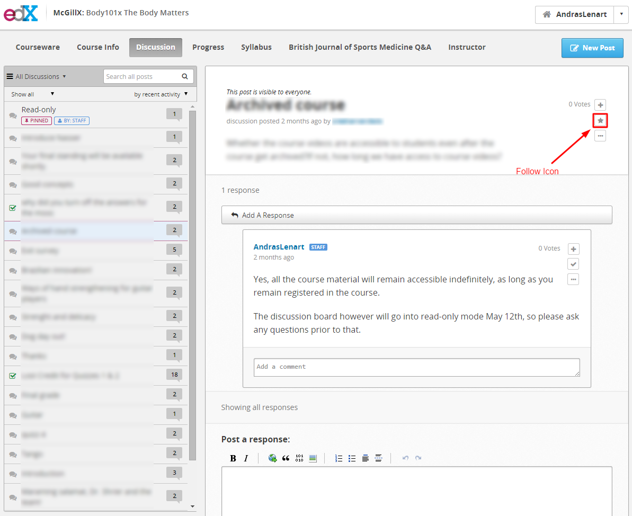Open the thread with 5 comments
This screenshot has width=632, height=516.
coord(96,251)
